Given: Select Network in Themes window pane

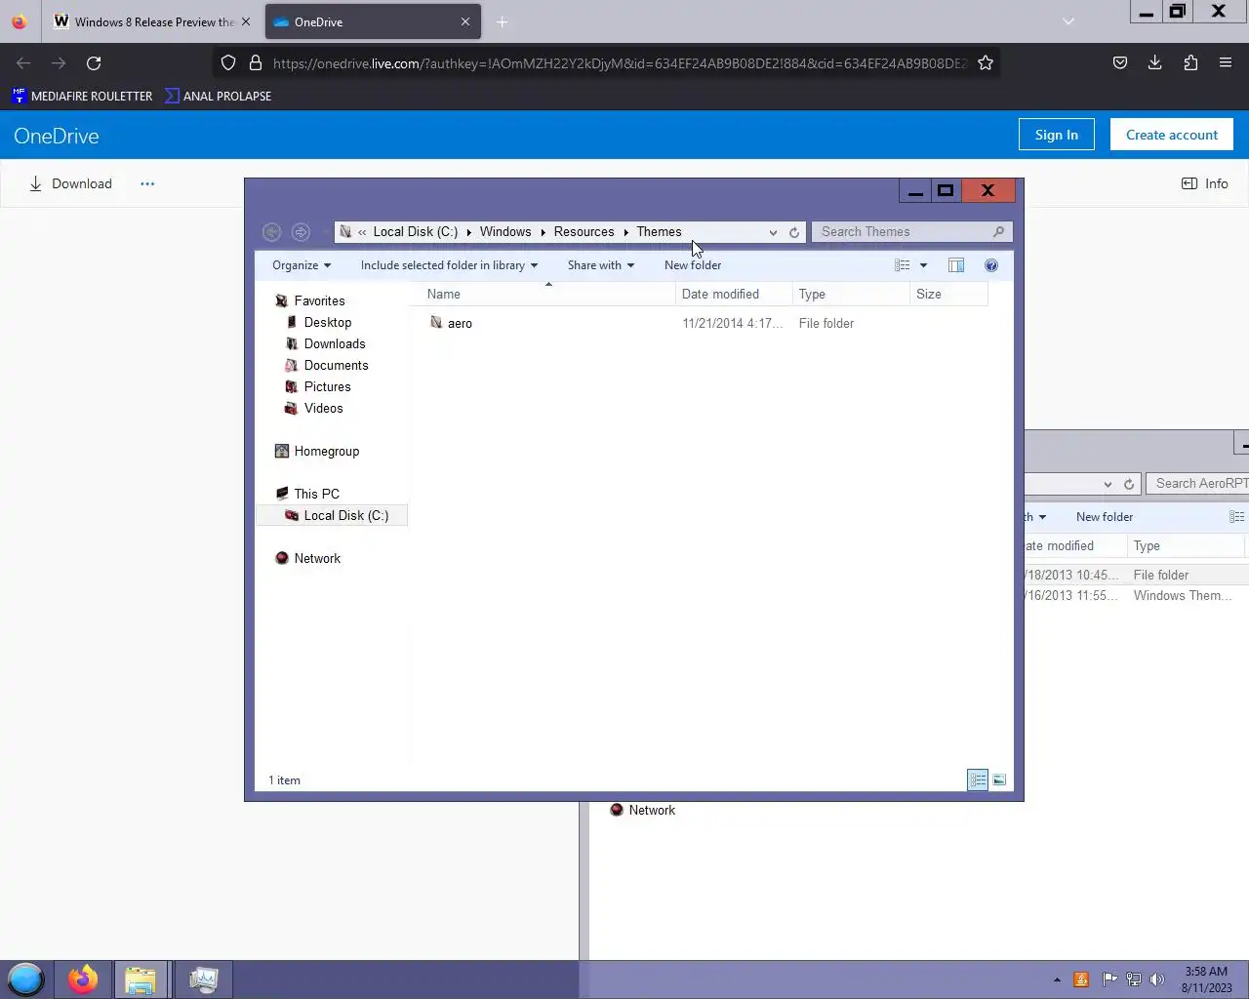Looking at the screenshot, I should click(x=317, y=558).
